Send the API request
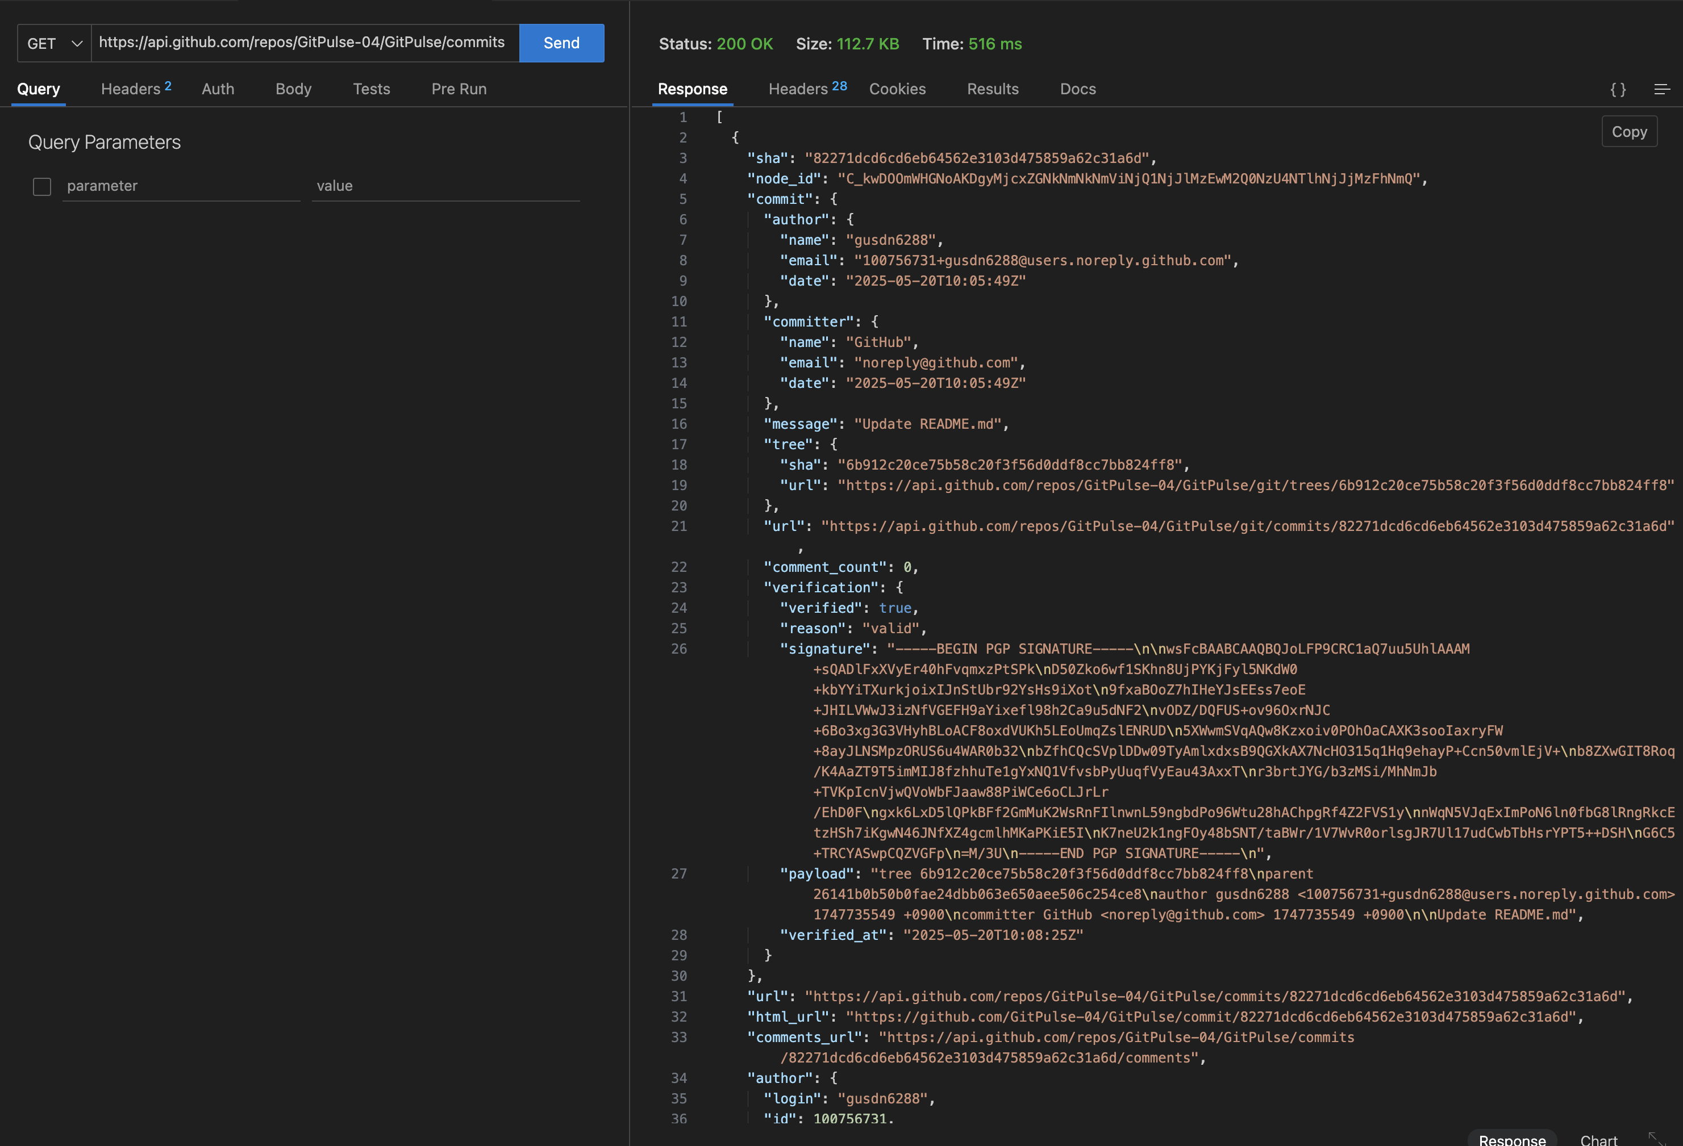This screenshot has height=1146, width=1683. tap(561, 43)
